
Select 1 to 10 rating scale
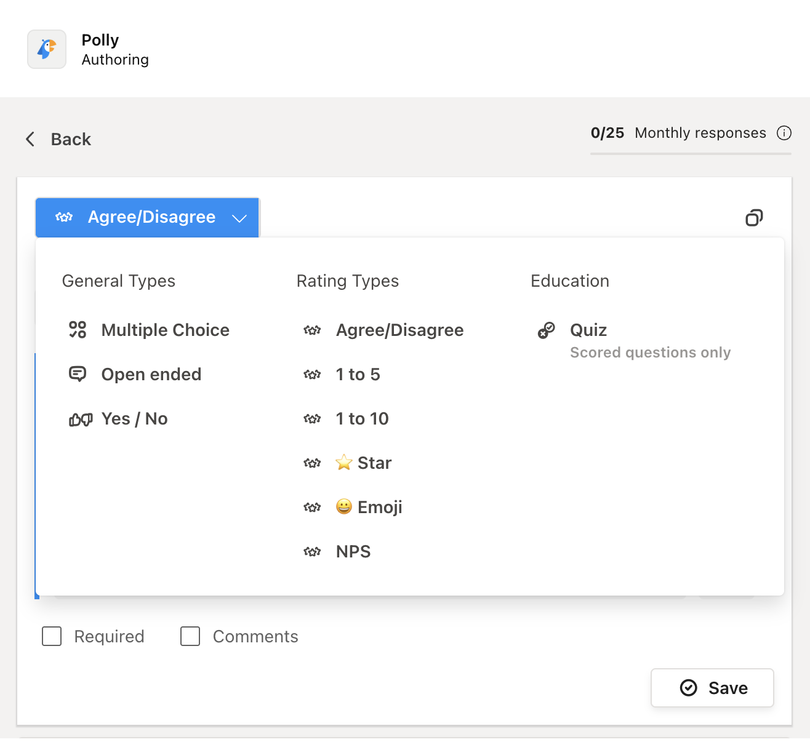pos(362,418)
